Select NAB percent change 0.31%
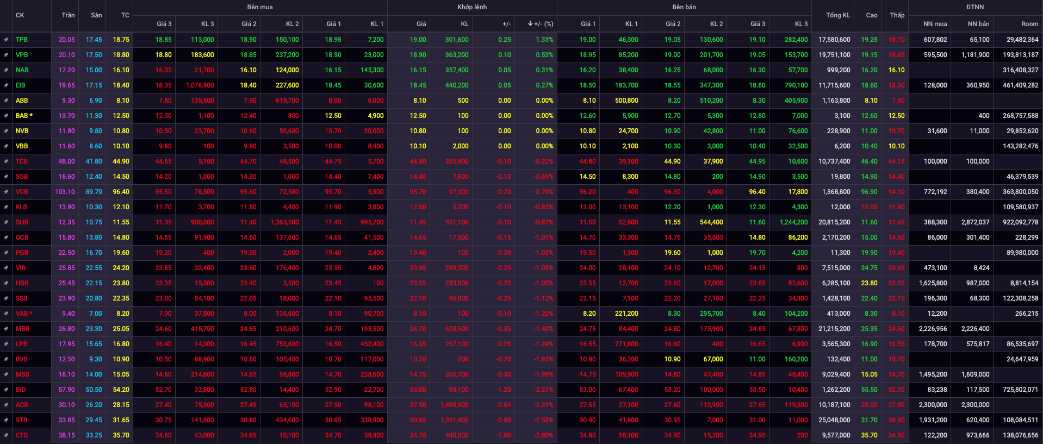1043x444 pixels. 544,70
